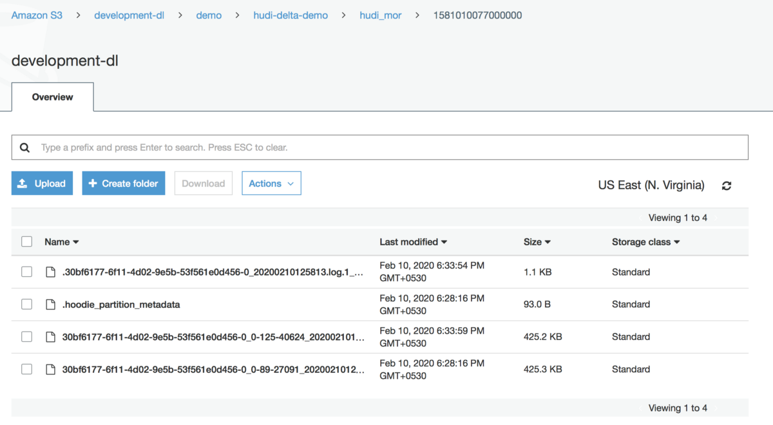This screenshot has height=425, width=773.
Task: Click the Storage class column header
Action: tap(646, 242)
